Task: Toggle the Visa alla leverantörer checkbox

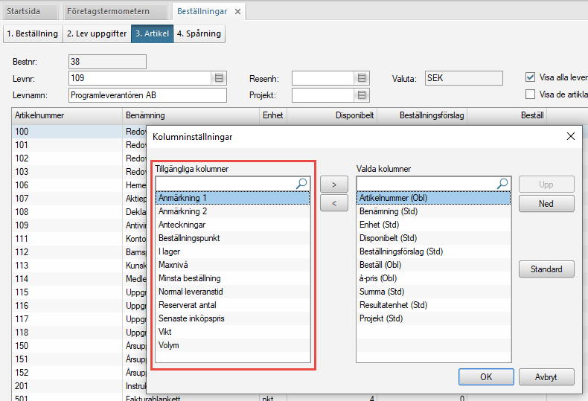Action: point(531,77)
